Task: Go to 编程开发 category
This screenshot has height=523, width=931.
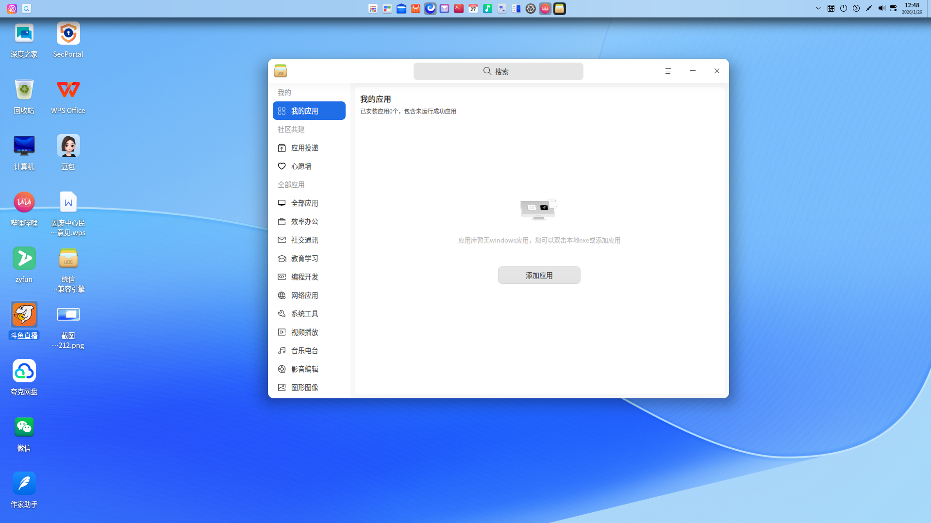Action: coord(309,277)
